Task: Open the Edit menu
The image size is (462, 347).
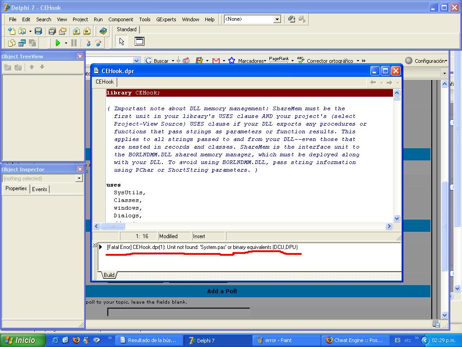Action: 26,19
